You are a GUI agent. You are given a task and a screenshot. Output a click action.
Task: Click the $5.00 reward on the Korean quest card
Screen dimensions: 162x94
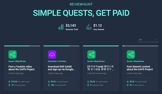(x=93, y=82)
